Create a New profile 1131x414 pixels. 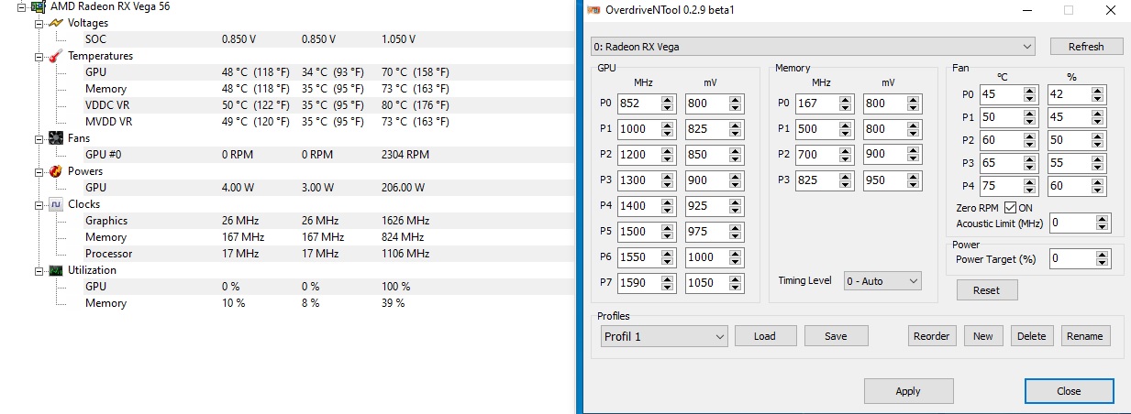pos(983,336)
